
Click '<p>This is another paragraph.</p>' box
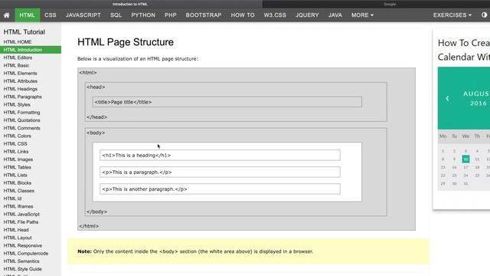[220, 189]
